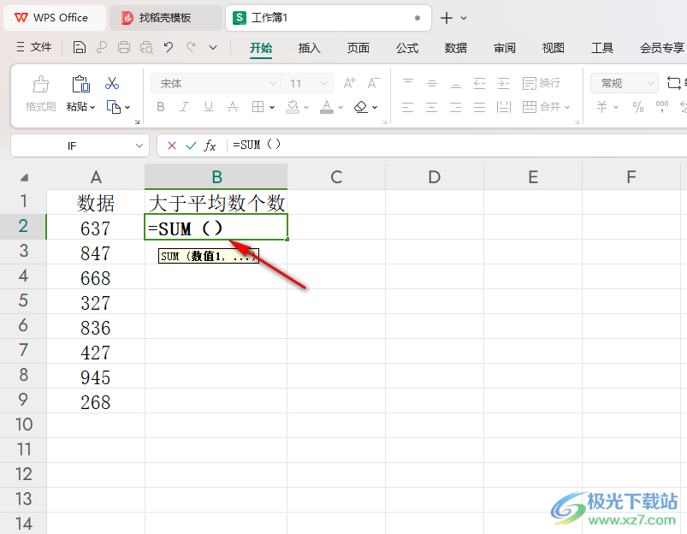
Task: Decrease indent icon
Action: point(479,83)
